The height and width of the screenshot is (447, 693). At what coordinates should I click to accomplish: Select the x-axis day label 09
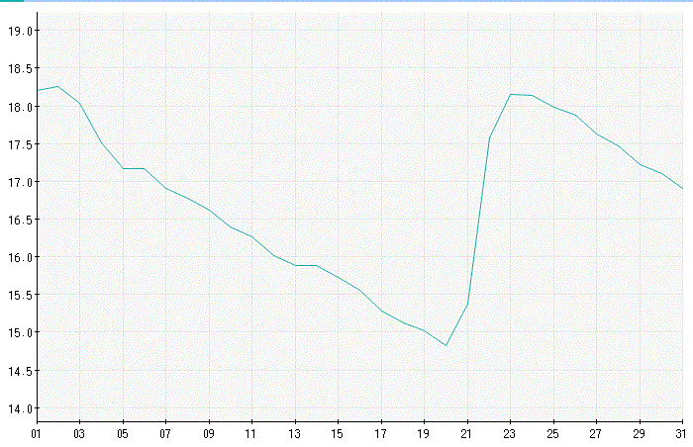pyautogui.click(x=209, y=434)
